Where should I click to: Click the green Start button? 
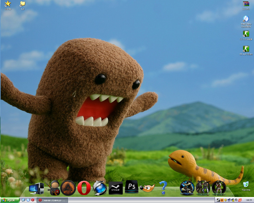click(10, 200)
